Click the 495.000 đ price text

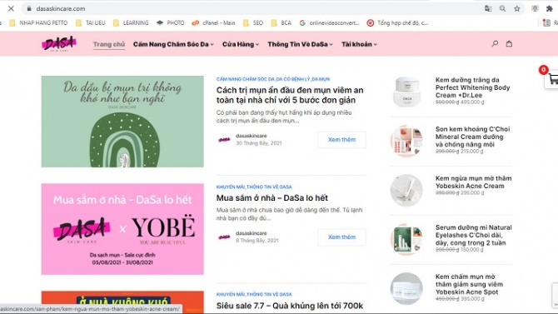click(472, 102)
